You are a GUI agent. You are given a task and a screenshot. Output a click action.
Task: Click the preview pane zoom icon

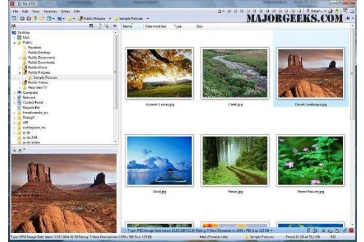point(14,150)
